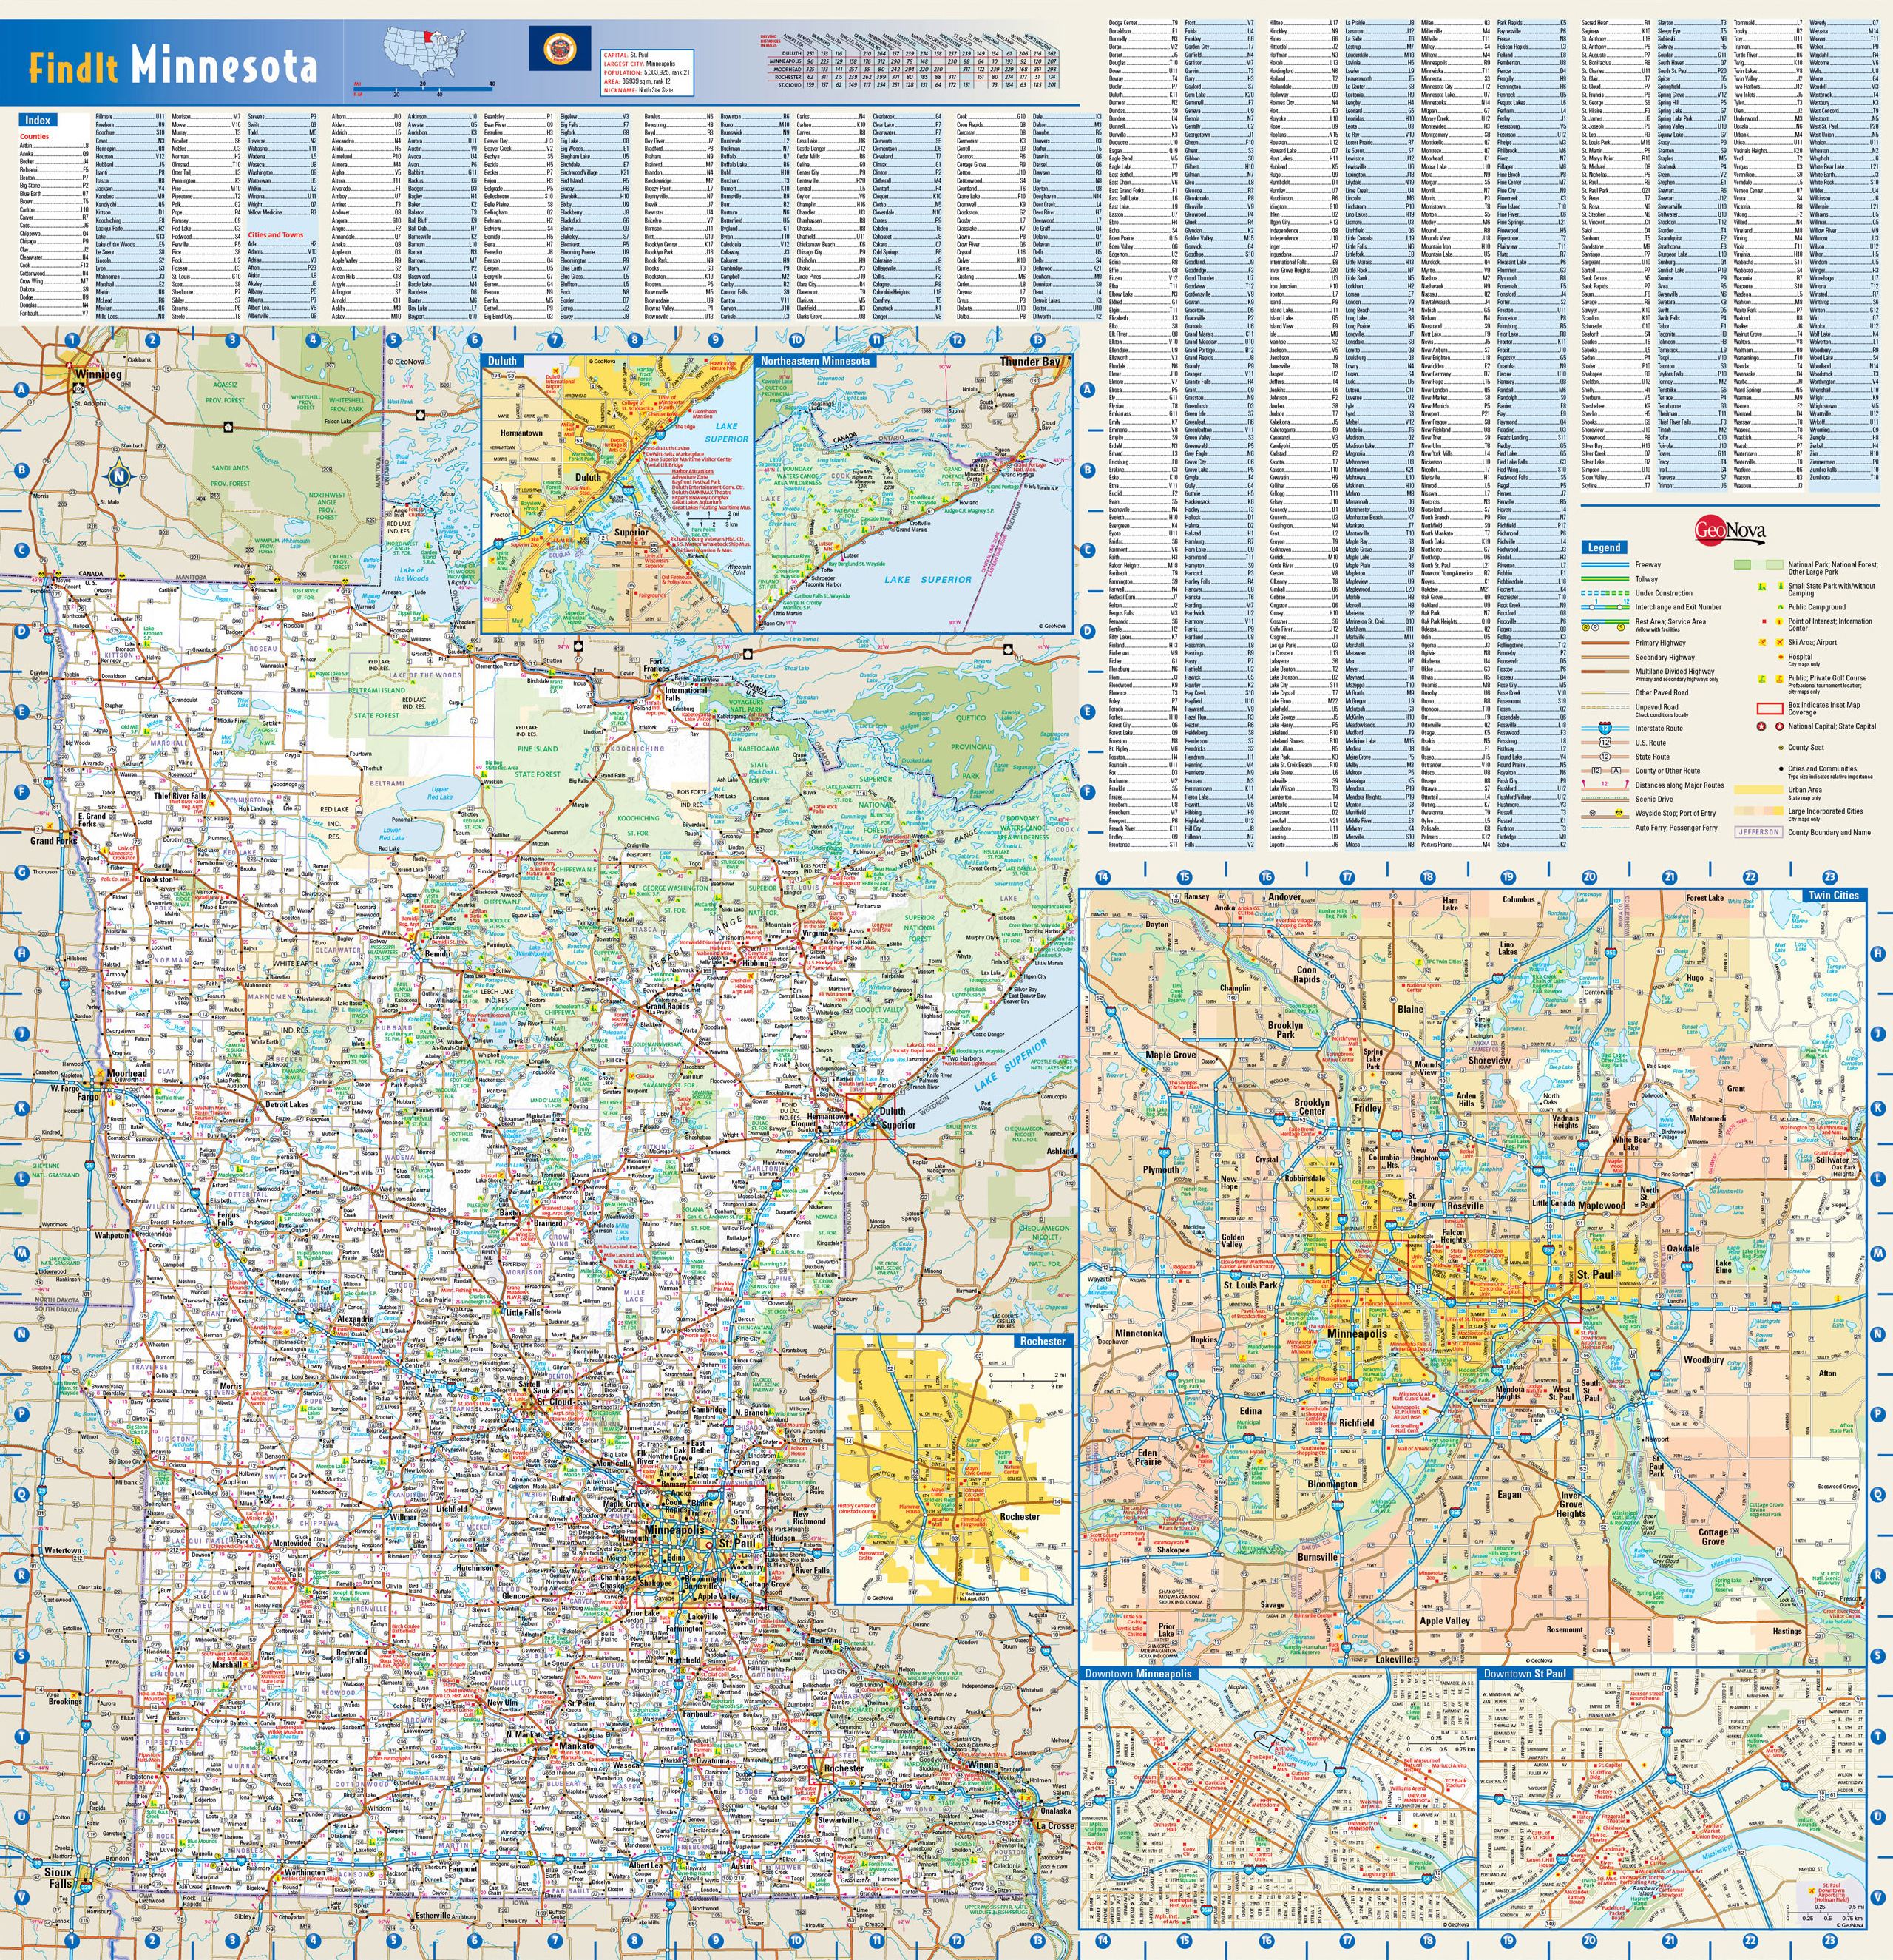Click 'Burnsville' in the Twin Cities inset

1317,1556
